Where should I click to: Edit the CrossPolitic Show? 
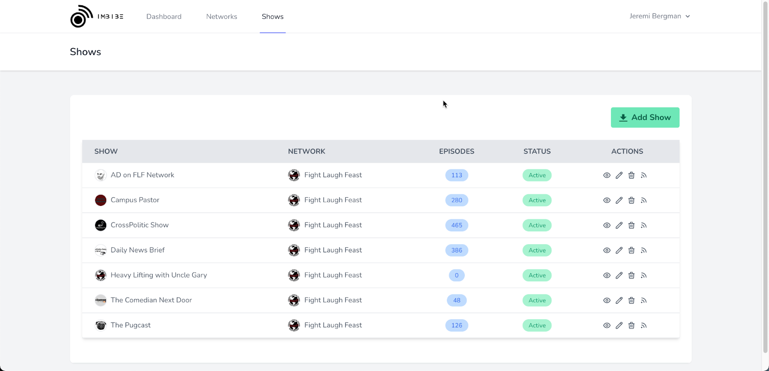(x=619, y=225)
